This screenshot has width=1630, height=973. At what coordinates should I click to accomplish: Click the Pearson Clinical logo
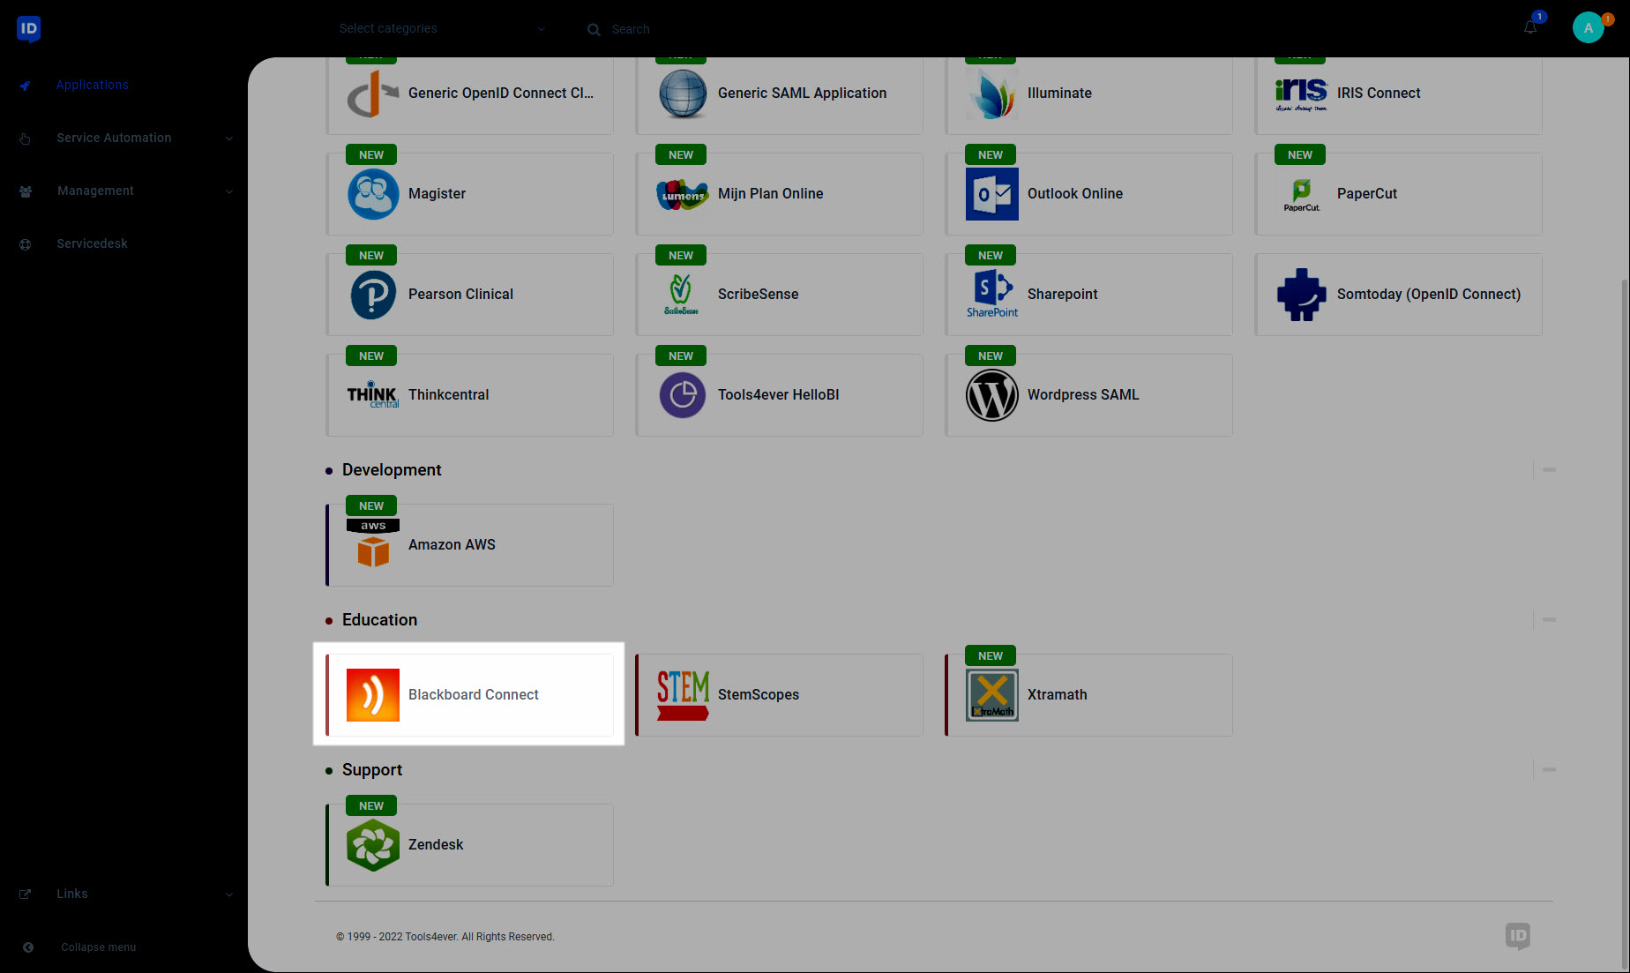[x=373, y=295]
